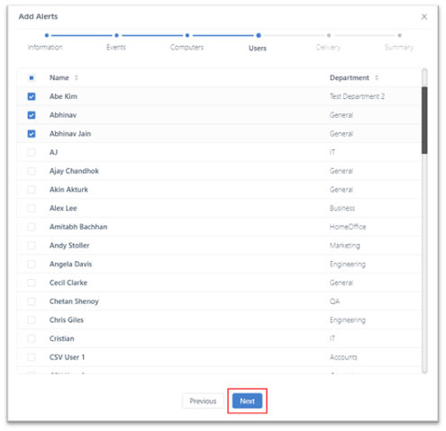Jump to the Information step dot
The image size is (446, 431).
coord(47,35)
